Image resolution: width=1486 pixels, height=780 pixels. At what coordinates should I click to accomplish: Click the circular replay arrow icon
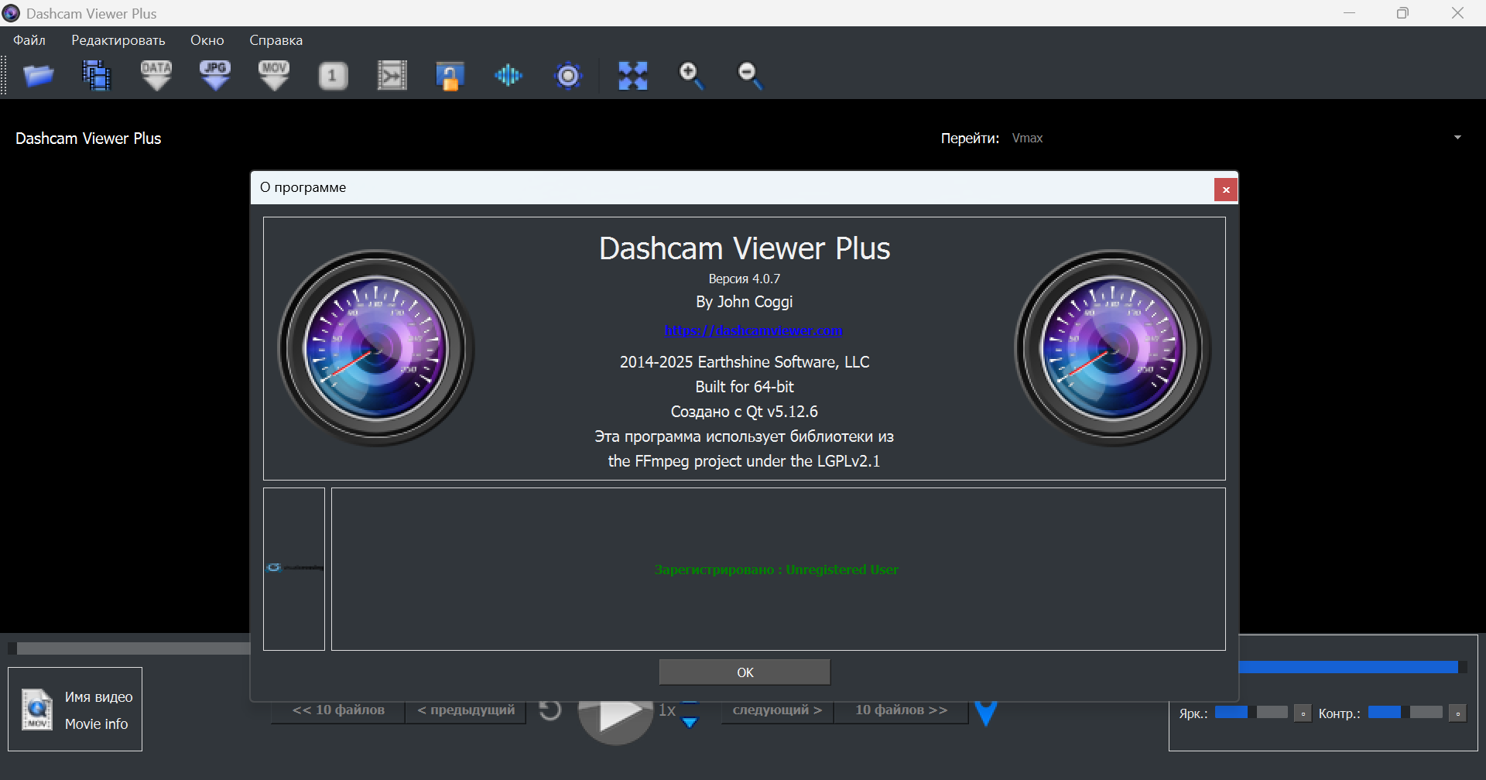tap(550, 710)
